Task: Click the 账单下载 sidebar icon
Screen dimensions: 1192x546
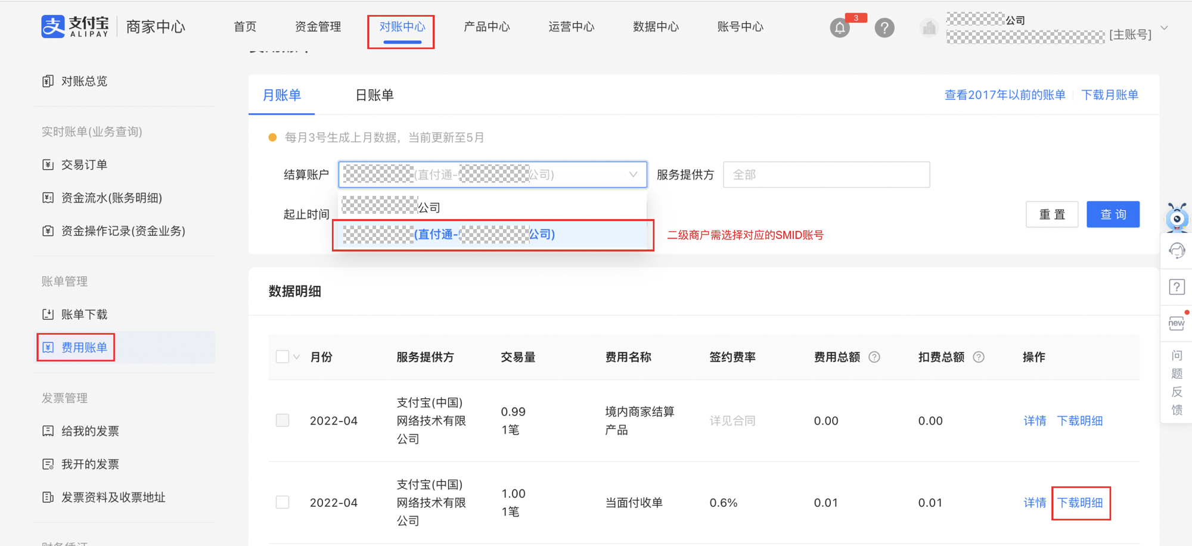Action: (48, 314)
